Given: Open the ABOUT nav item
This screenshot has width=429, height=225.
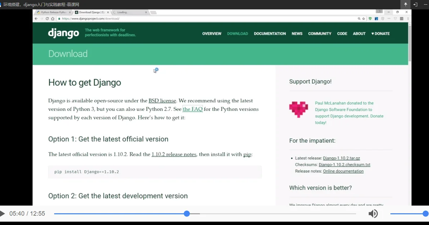Looking at the screenshot, I should [x=359, y=34].
